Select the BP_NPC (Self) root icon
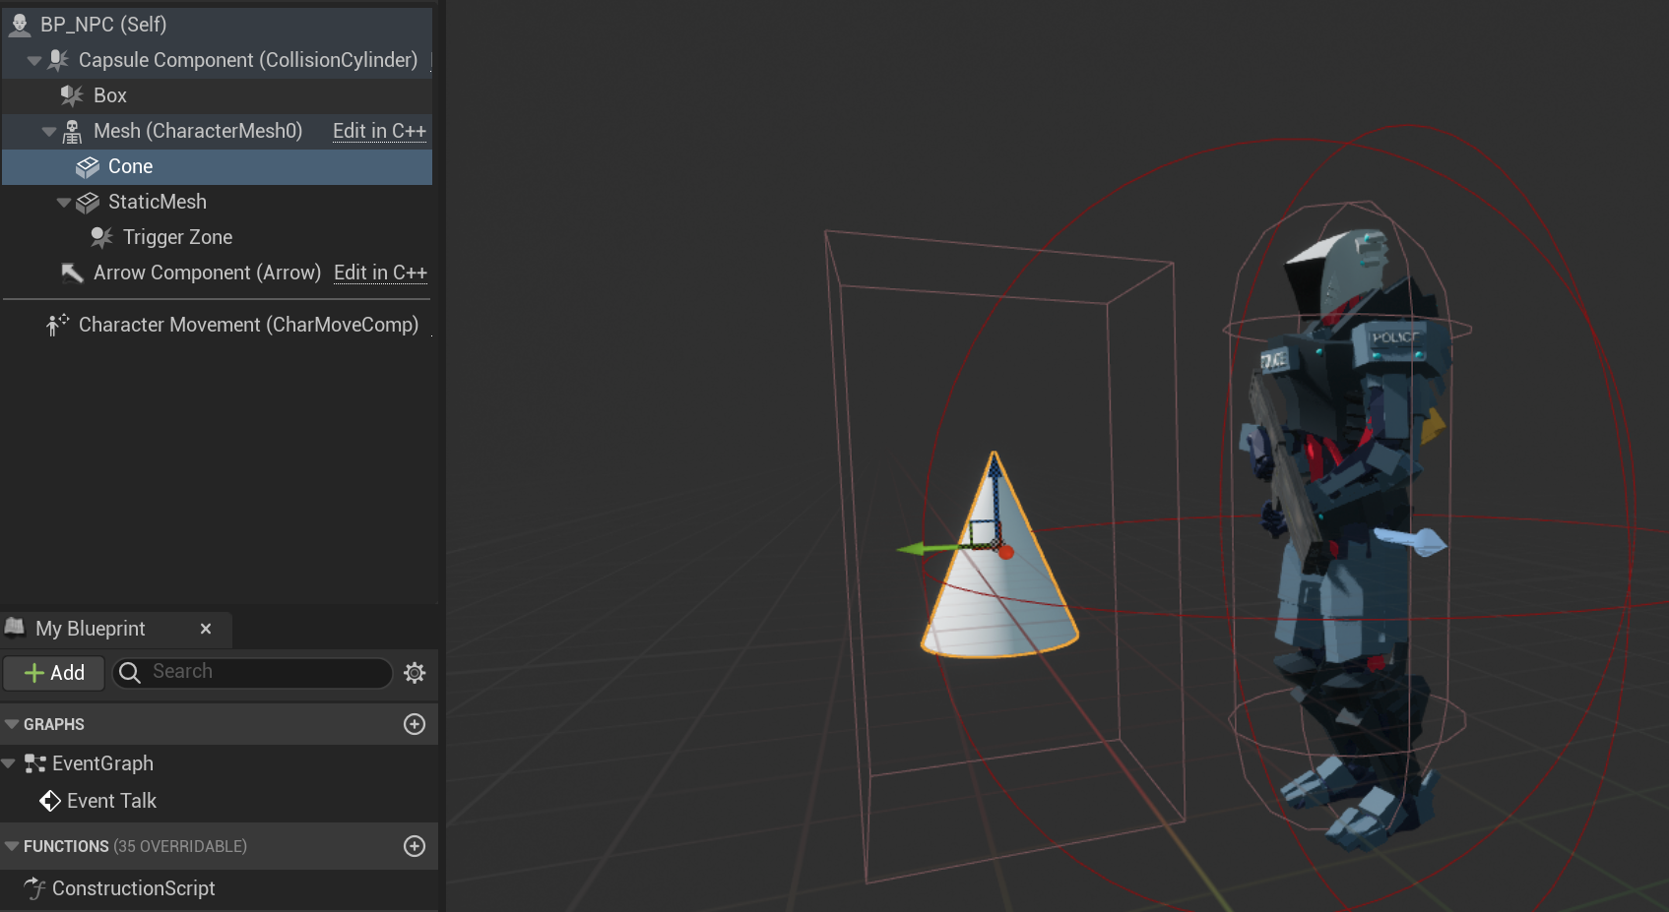Screen dimensions: 1669x912 (20, 24)
